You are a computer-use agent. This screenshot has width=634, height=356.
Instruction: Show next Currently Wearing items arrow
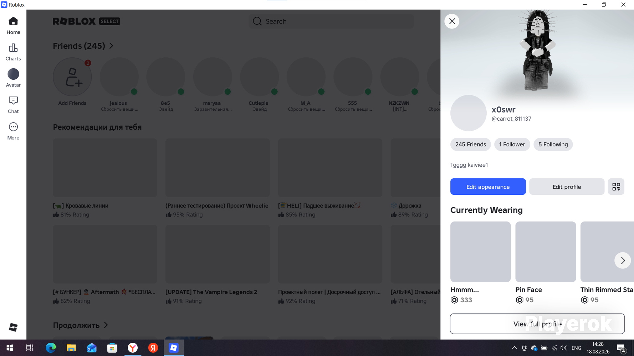[x=623, y=261]
